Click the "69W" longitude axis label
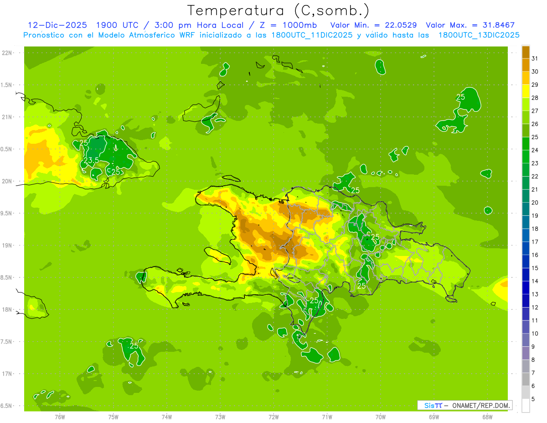 (x=434, y=417)
